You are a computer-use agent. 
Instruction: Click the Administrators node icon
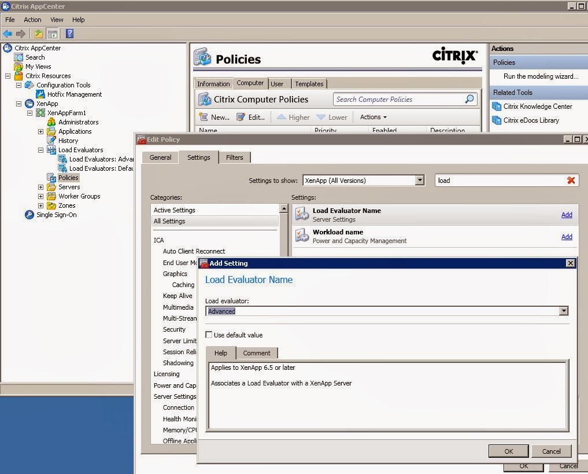(x=51, y=122)
